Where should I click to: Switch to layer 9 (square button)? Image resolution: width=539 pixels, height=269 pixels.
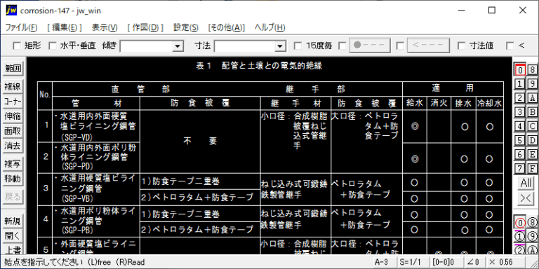(532, 84)
